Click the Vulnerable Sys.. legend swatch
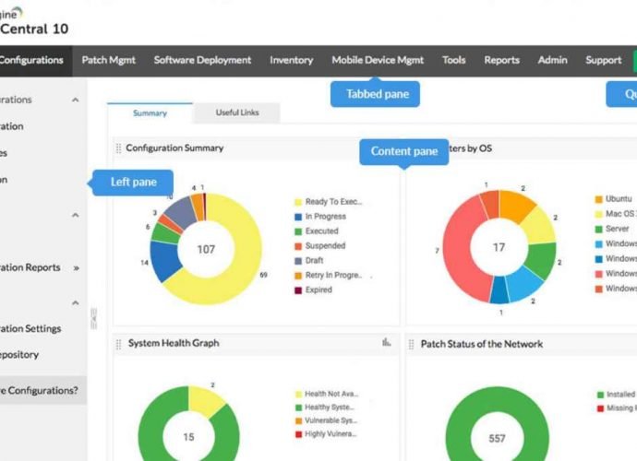The image size is (637, 461). pos(298,420)
